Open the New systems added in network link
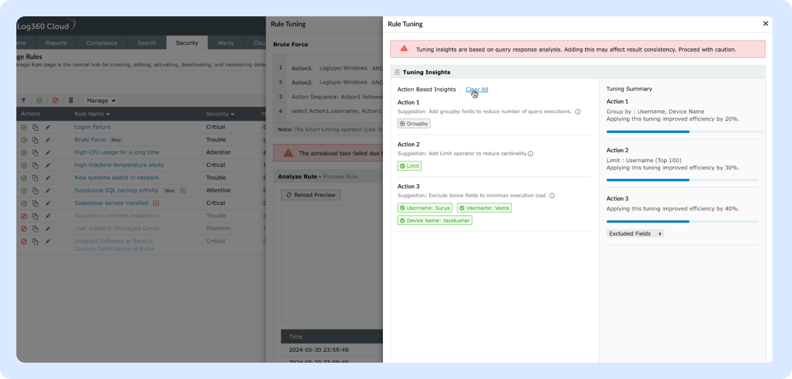792x379 pixels. 117,178
